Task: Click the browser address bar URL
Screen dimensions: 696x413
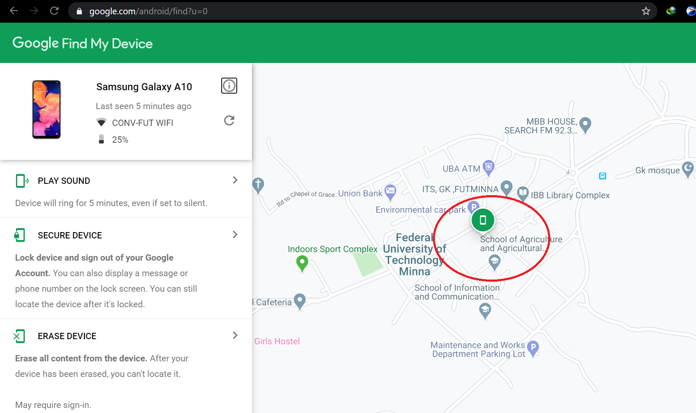Action: tap(148, 11)
